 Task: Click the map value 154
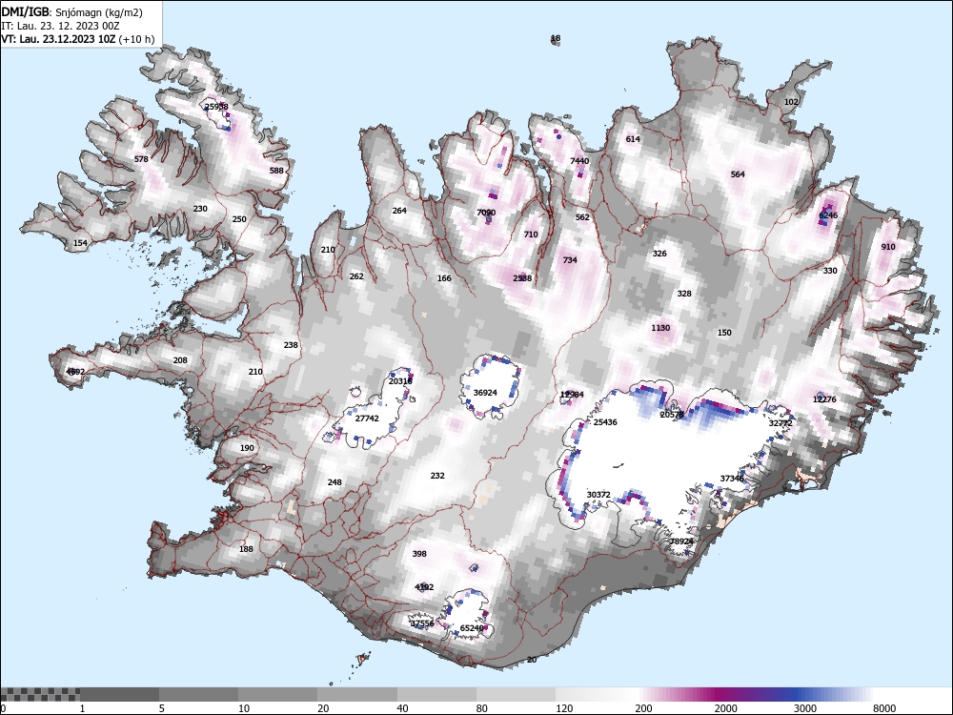[80, 243]
